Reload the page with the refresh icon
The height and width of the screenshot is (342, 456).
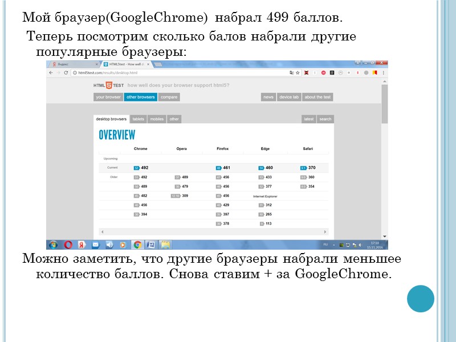[x=66, y=73]
